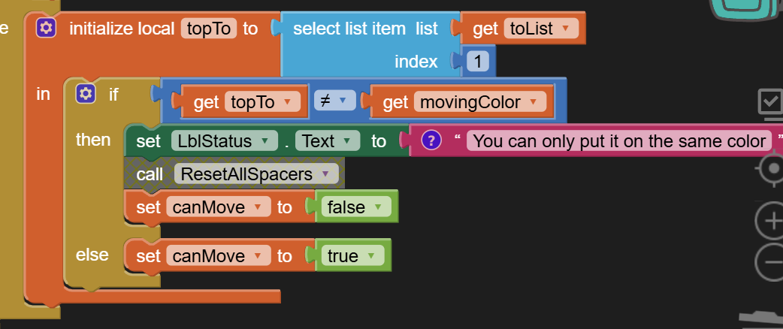This screenshot has height=329, width=783.
Task: Open the LblStatus component dropdown
Action: click(264, 141)
